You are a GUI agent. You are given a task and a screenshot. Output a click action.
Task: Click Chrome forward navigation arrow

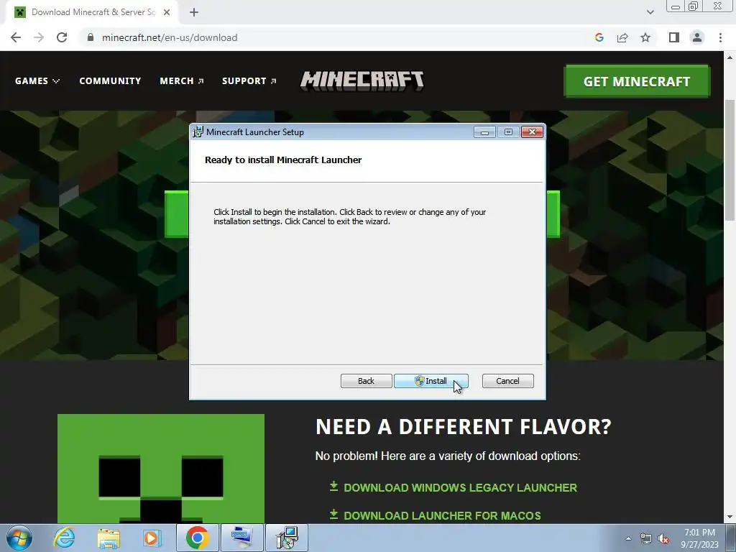tap(39, 37)
